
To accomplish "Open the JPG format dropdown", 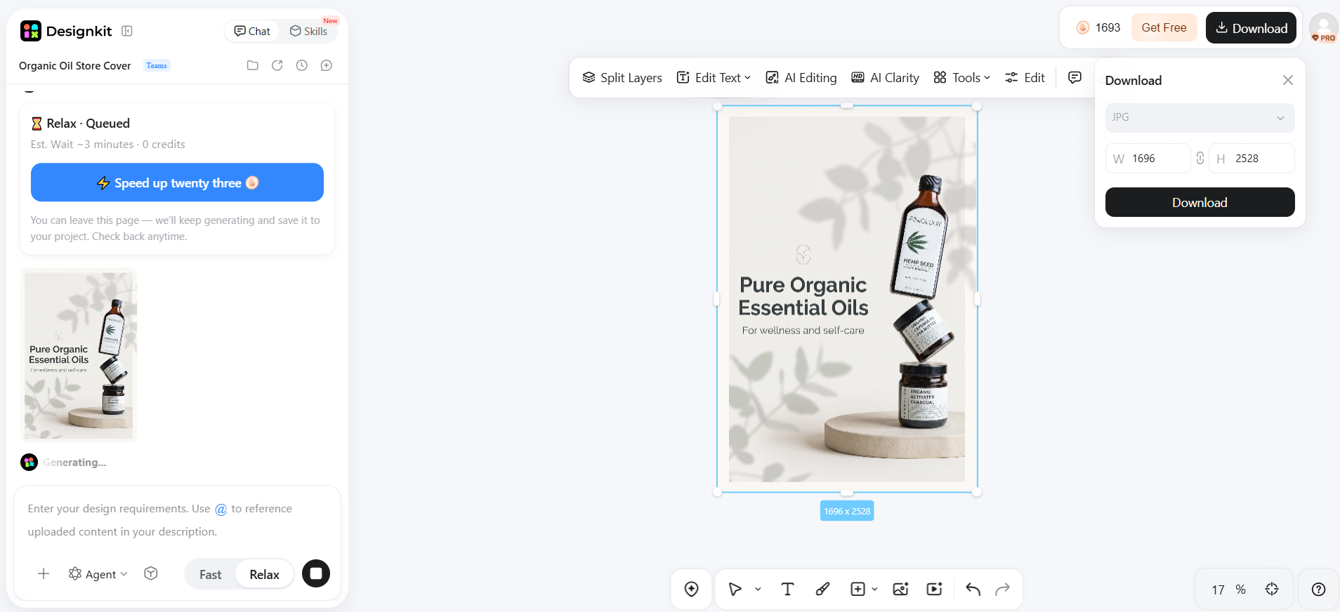I will coord(1200,117).
